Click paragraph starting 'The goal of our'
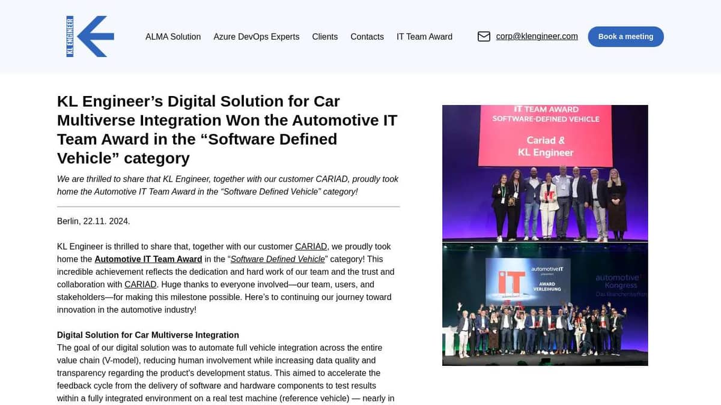Screen dimensions: 721x405 point(225,373)
